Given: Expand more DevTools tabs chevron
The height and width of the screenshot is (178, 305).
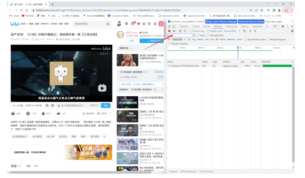Looking at the screenshot, I should pyautogui.click(x=267, y=26).
